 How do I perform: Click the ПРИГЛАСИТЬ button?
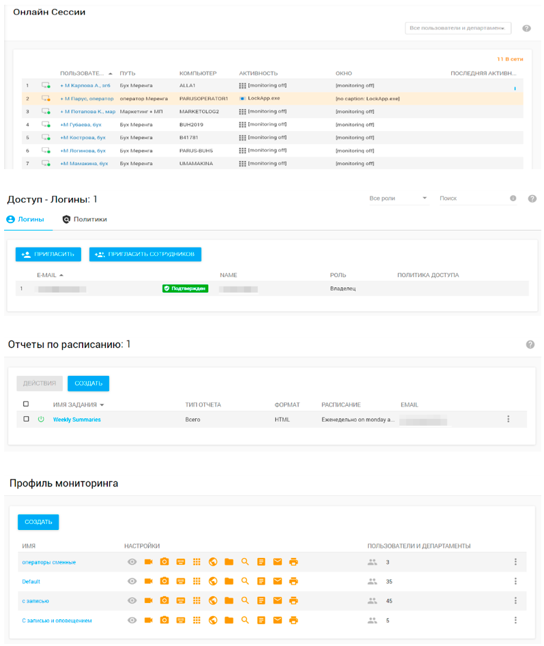click(48, 254)
